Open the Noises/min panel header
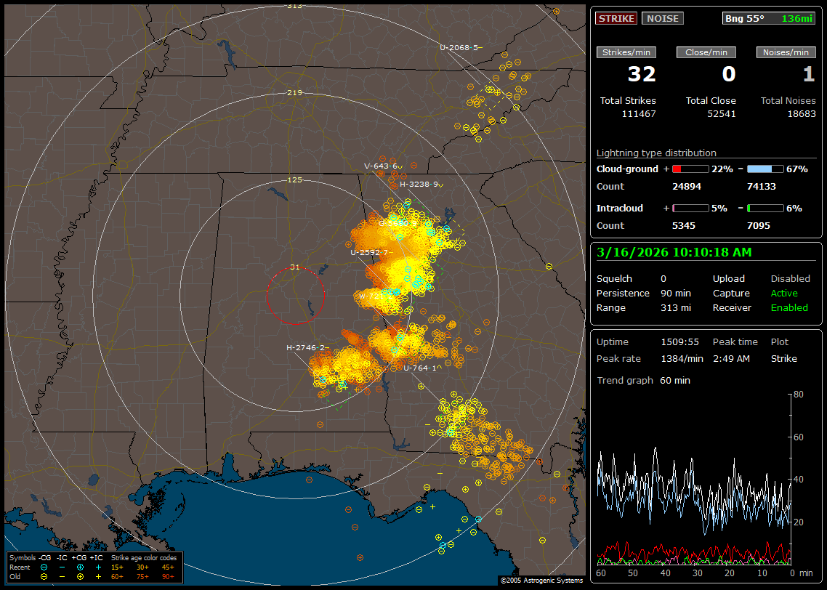 click(786, 52)
